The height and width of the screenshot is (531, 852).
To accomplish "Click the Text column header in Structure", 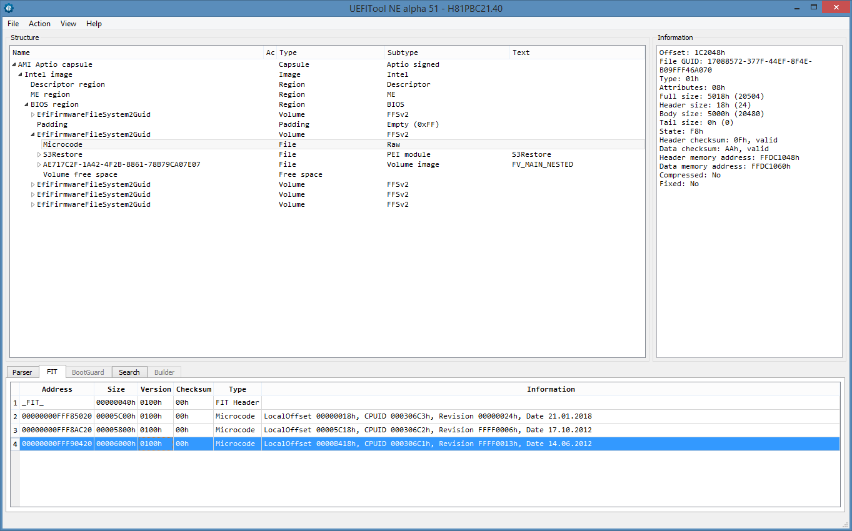I will point(577,52).
